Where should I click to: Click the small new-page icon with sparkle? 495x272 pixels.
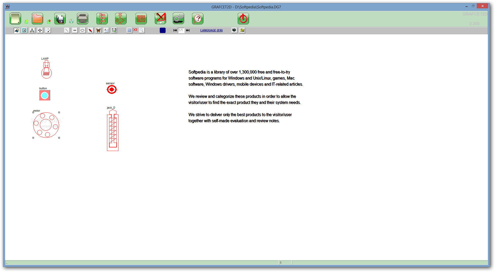click(x=26, y=22)
